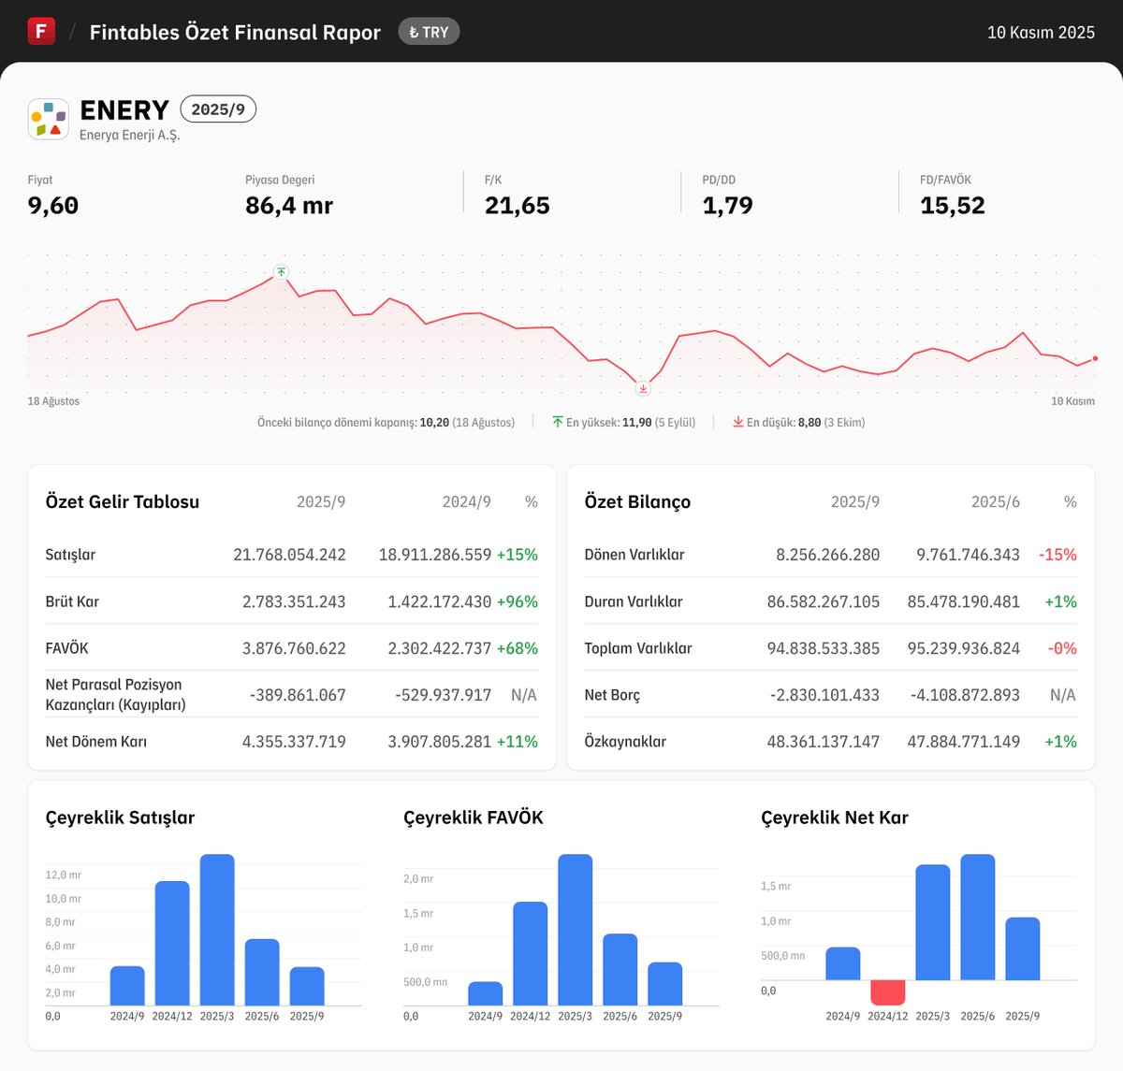Toggle the 2025/9 period badge
The height and width of the screenshot is (1071, 1123).
pos(218,109)
